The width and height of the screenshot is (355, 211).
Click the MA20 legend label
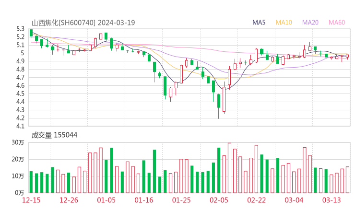(x=310, y=23)
